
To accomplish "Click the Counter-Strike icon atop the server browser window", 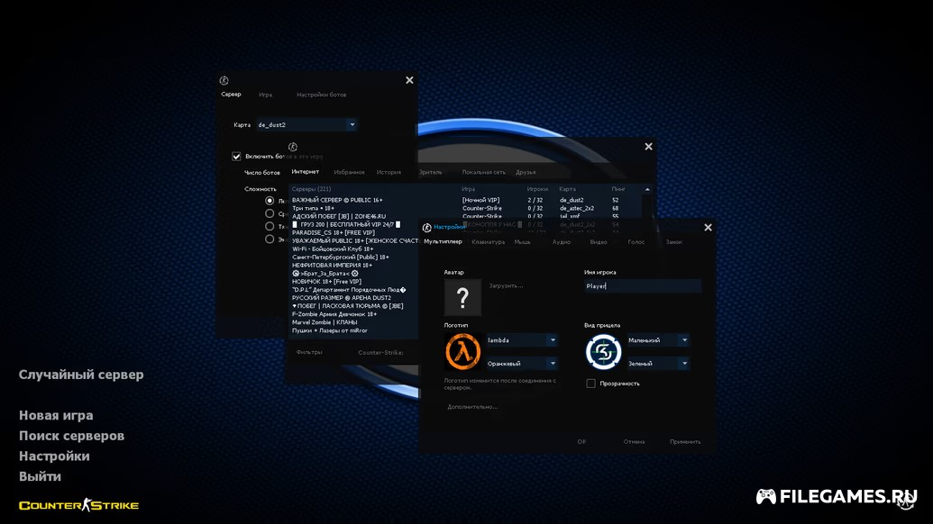I will tap(293, 147).
